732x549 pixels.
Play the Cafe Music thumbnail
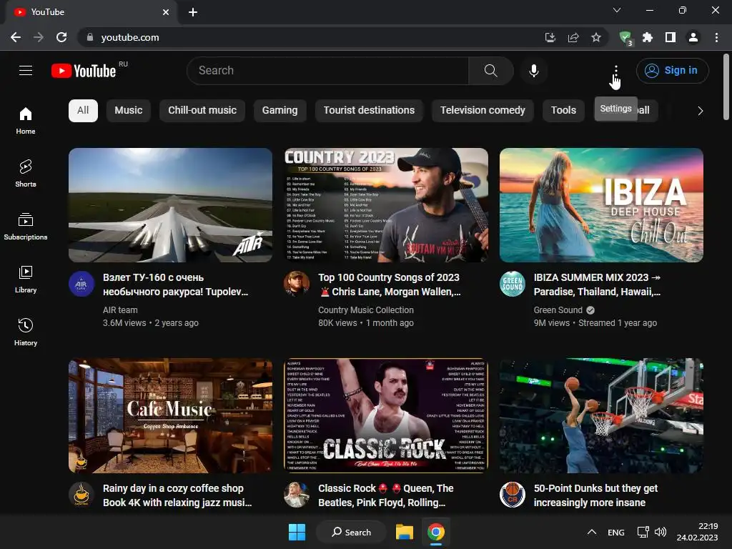click(170, 415)
